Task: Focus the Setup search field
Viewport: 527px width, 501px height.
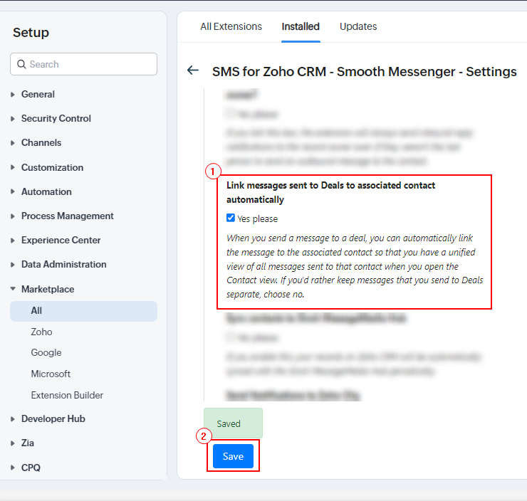Action: coord(84,64)
